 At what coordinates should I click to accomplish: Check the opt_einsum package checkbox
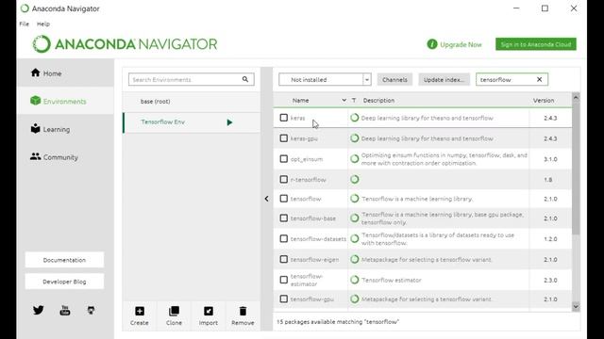(x=284, y=159)
